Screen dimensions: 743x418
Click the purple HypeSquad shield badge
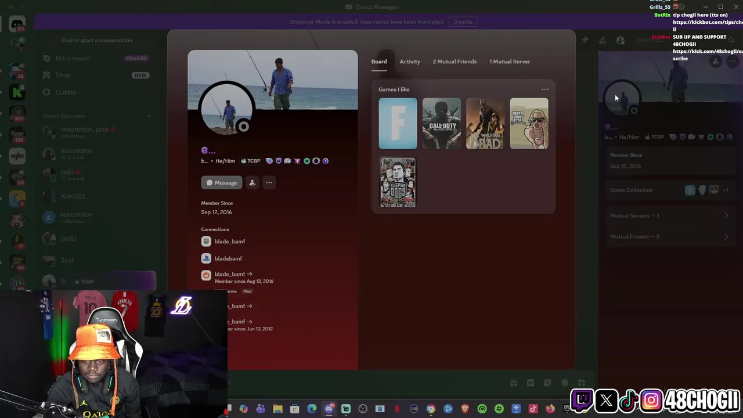click(x=278, y=161)
